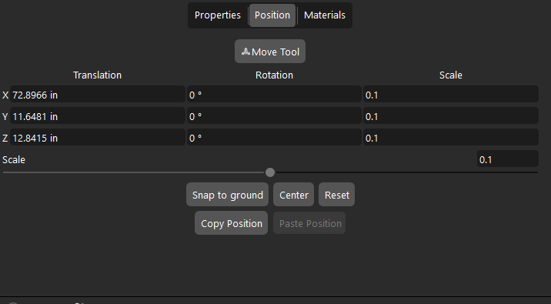Viewport: 551px width, 304px height.
Task: Click the Scale column header
Action: [451, 75]
